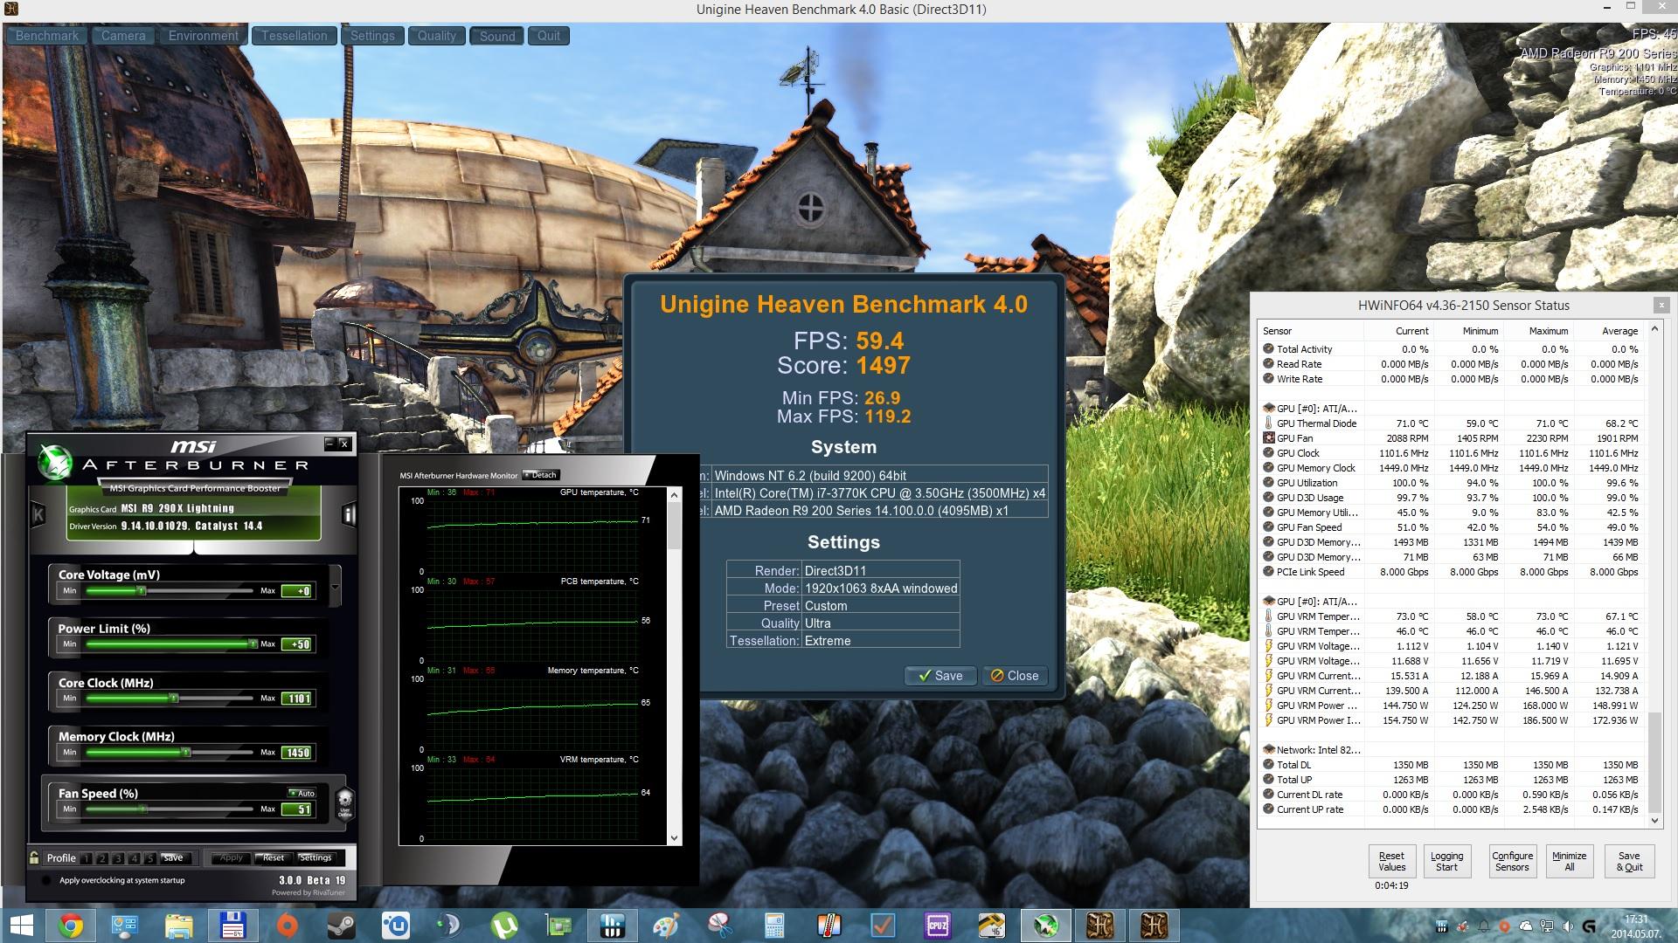Click the Power Limit slider handle

tap(253, 644)
